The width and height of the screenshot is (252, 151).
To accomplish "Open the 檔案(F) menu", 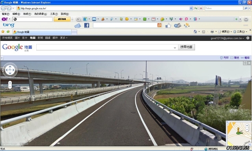I will click(6, 14).
